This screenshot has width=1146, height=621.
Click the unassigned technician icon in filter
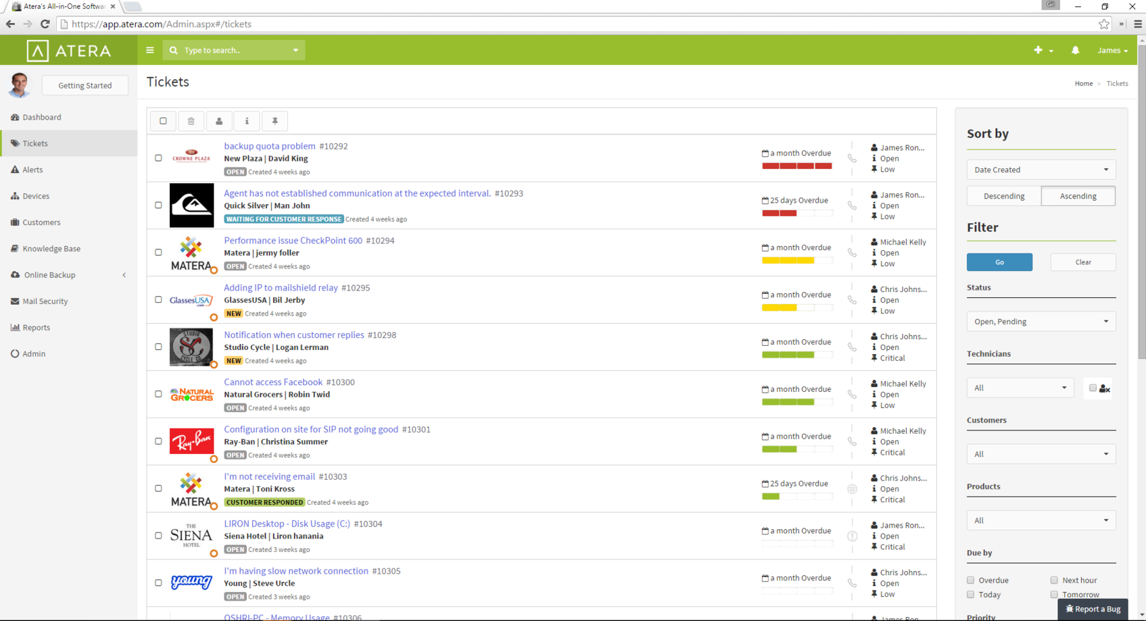[x=1105, y=389]
